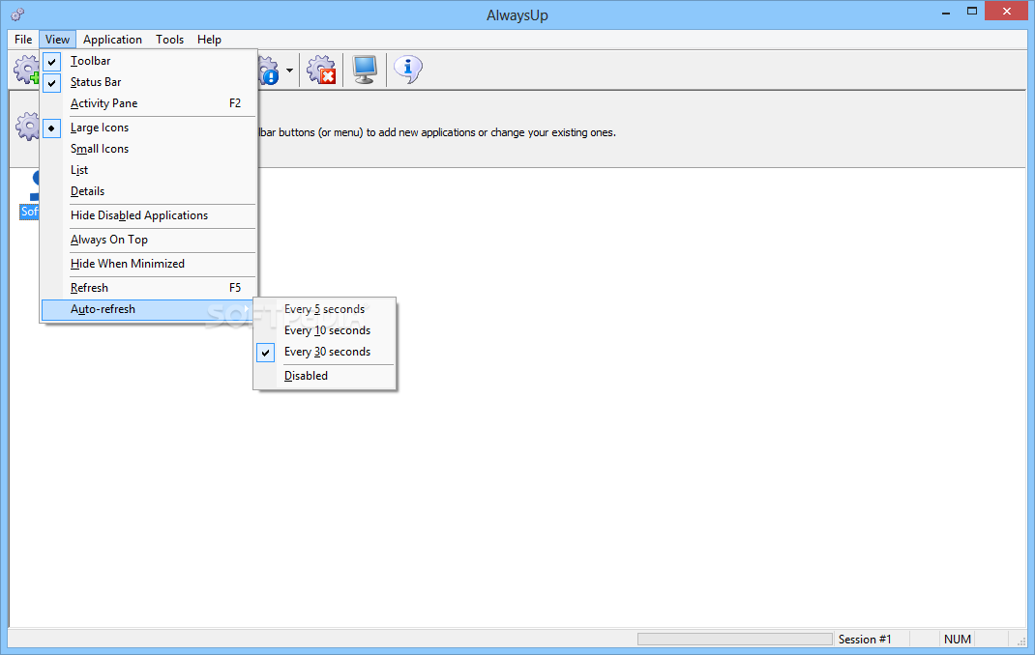The width and height of the screenshot is (1035, 655).
Task: Maximize the AlwaysUp window
Action: [971, 12]
